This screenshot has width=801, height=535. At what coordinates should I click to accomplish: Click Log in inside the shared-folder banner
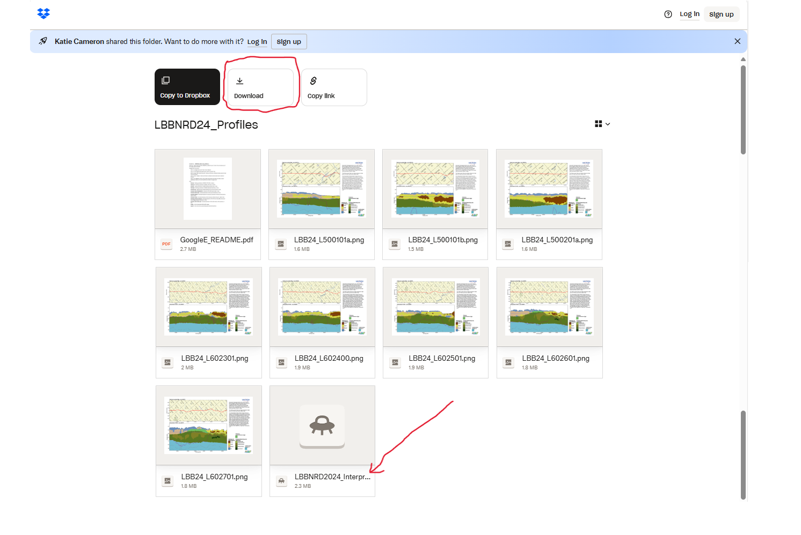257,42
